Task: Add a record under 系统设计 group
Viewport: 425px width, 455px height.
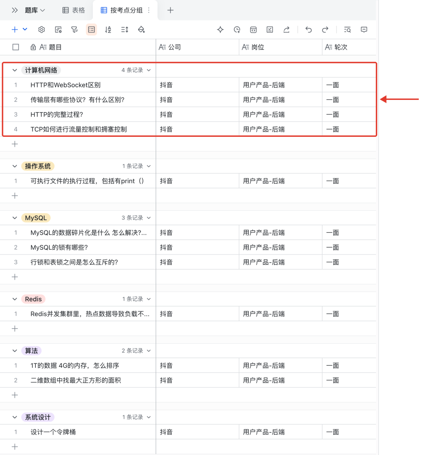Action: coord(15,447)
